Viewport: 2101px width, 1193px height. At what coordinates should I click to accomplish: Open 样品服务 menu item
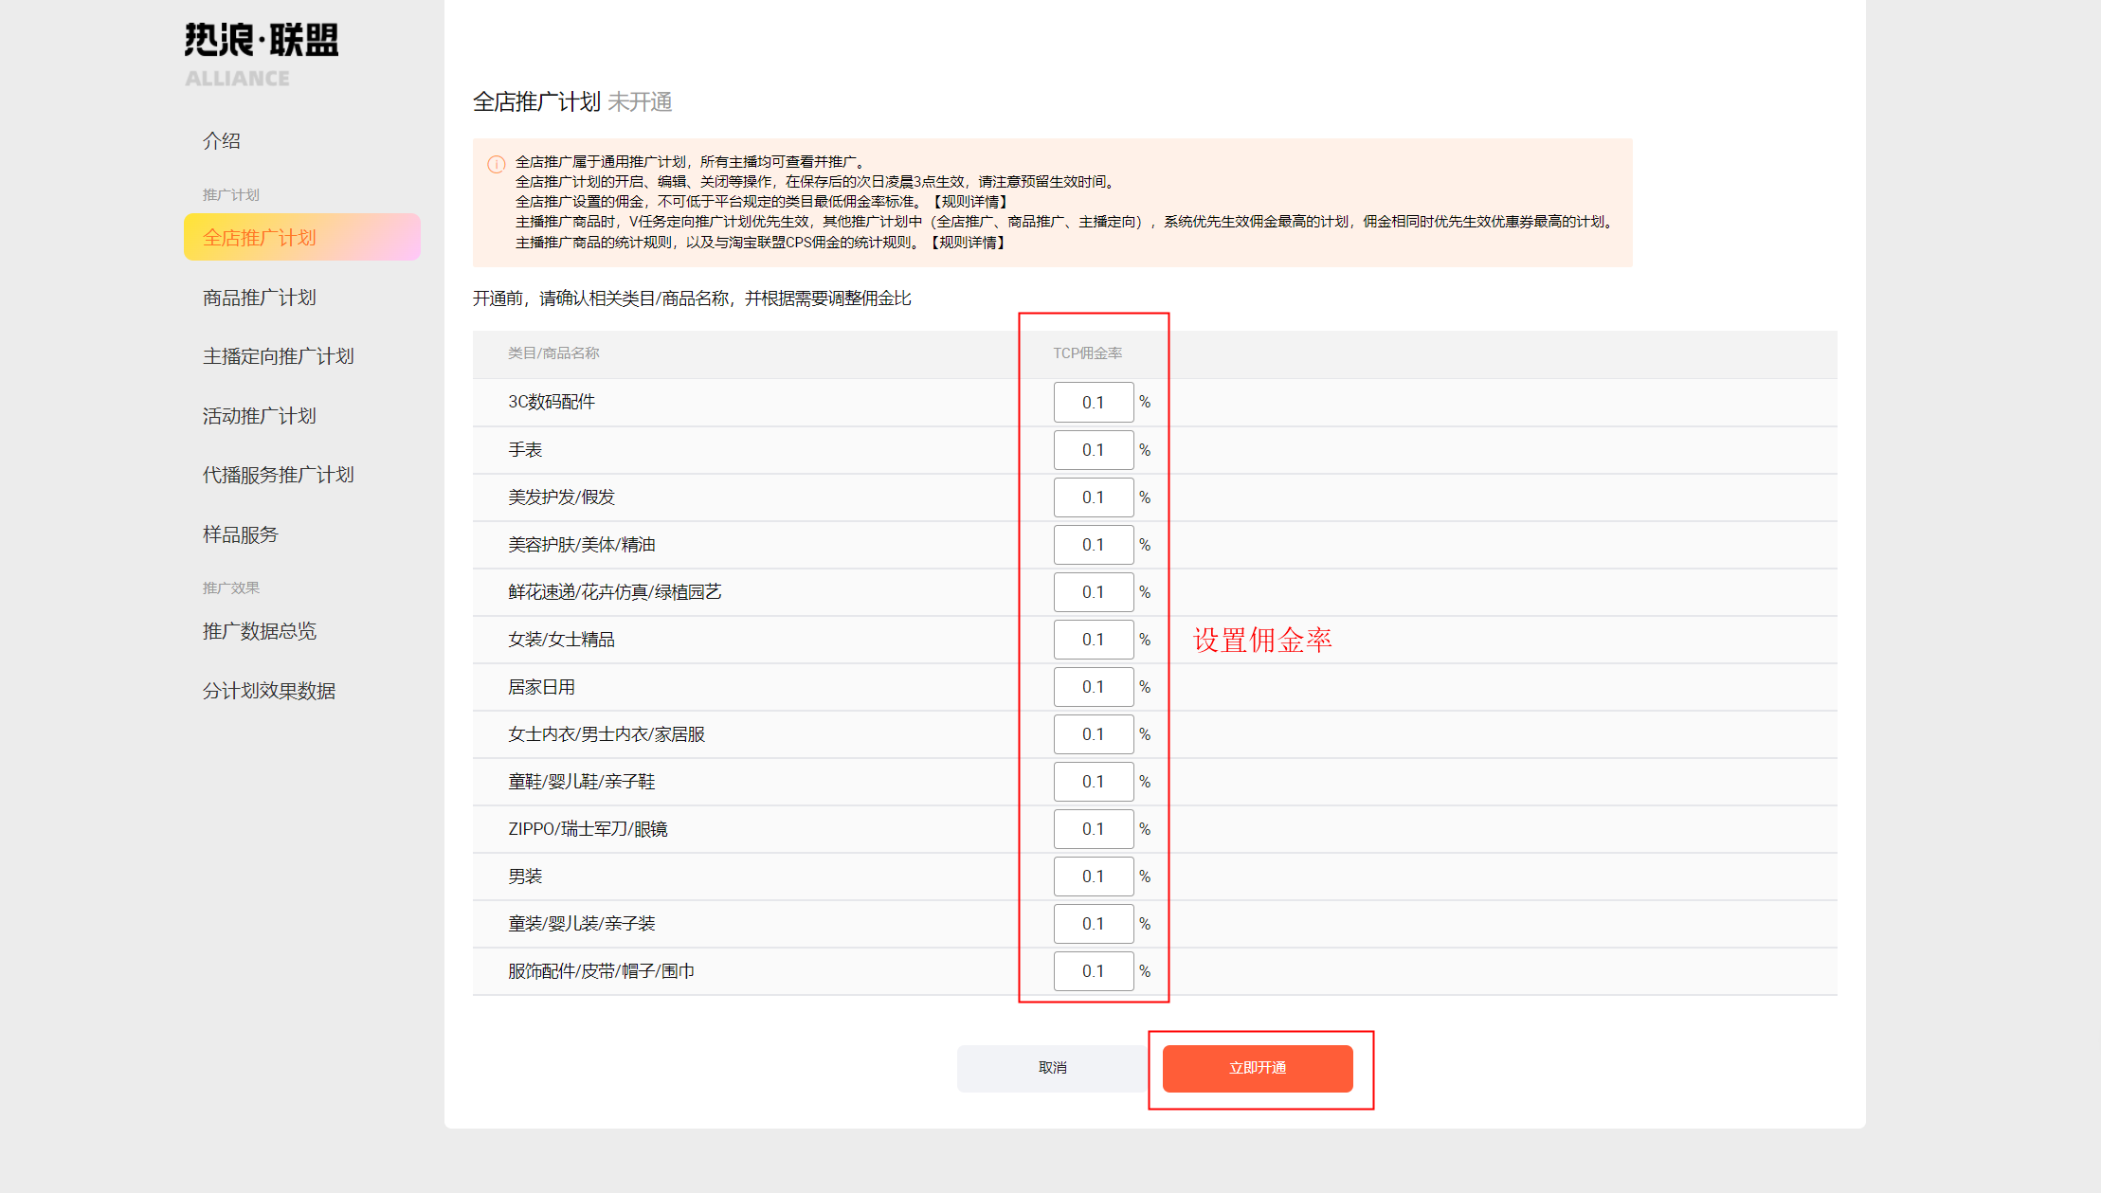[x=241, y=534]
